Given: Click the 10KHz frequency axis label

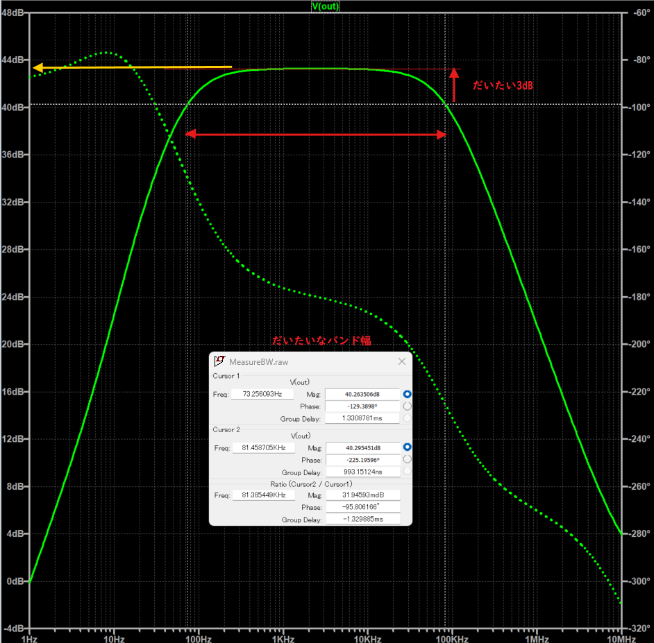Looking at the screenshot, I should coord(367,639).
